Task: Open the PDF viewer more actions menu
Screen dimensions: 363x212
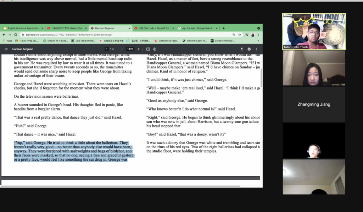Action: click(256, 49)
